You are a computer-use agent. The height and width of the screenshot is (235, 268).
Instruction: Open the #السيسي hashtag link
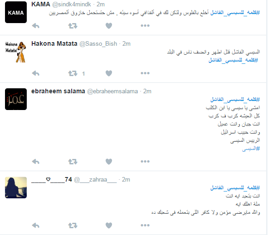click(251, 149)
